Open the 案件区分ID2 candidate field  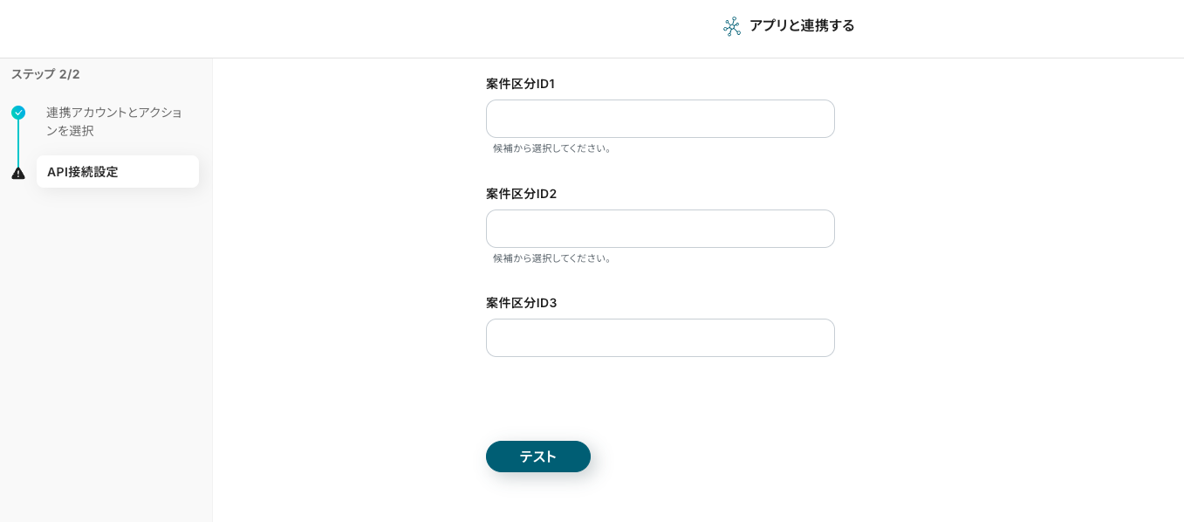pyautogui.click(x=660, y=229)
